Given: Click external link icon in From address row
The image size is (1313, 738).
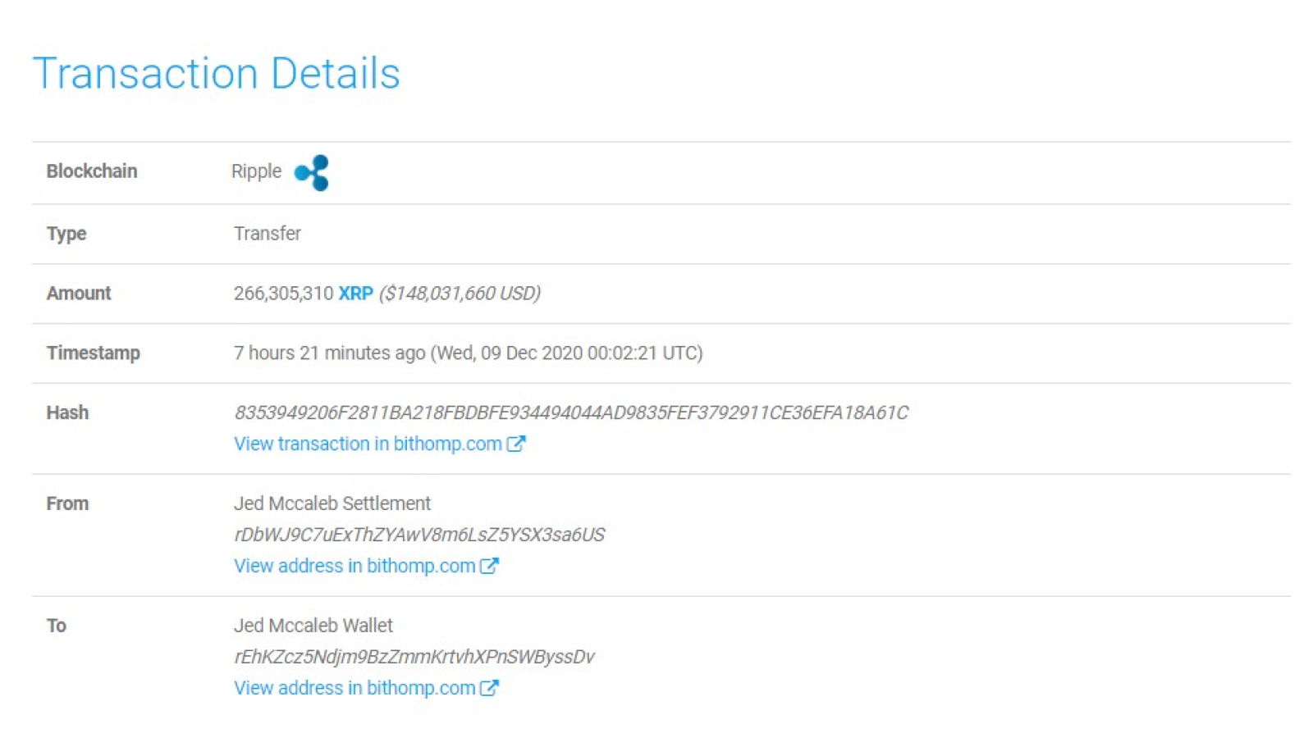Looking at the screenshot, I should [489, 566].
